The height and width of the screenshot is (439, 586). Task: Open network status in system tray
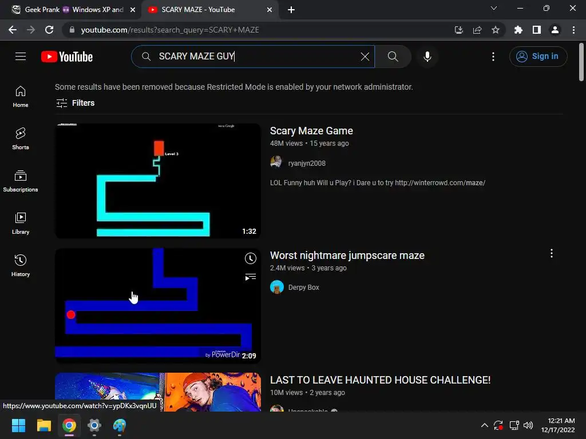pyautogui.click(x=514, y=425)
